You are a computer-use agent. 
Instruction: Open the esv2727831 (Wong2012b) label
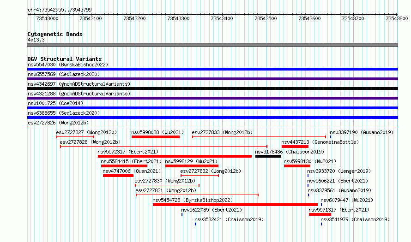coord(166,190)
